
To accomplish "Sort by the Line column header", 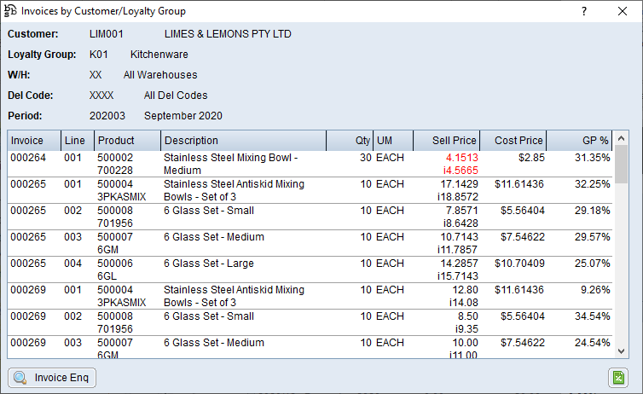I will click(x=77, y=141).
